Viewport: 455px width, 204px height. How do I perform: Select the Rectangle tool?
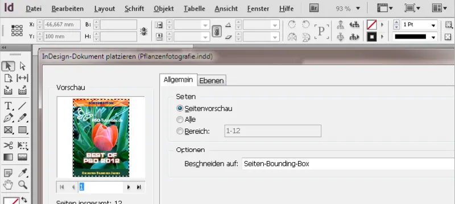pyautogui.click(x=22, y=130)
